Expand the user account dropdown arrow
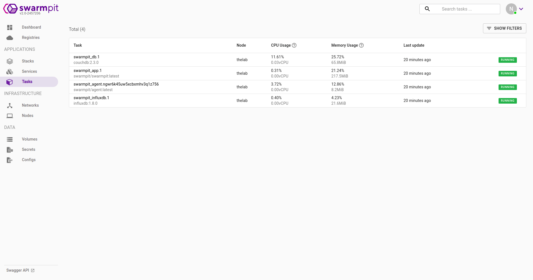Image resolution: width=533 pixels, height=280 pixels. (521, 9)
